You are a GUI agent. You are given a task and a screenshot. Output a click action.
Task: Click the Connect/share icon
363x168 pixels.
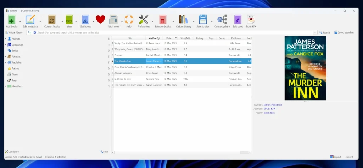pos(222,20)
